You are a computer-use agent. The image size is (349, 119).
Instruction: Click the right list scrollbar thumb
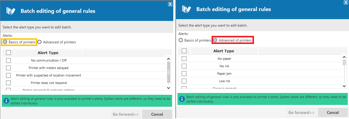point(344,62)
